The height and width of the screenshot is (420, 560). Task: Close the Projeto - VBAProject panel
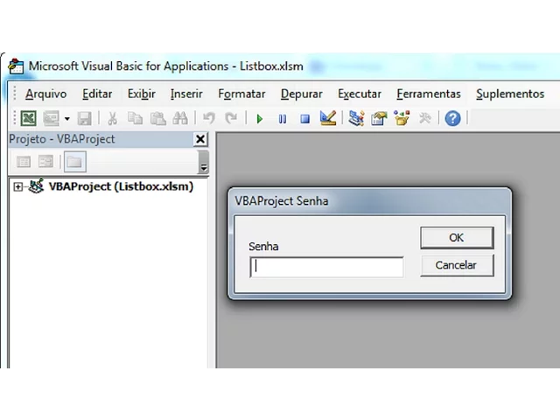[200, 139]
